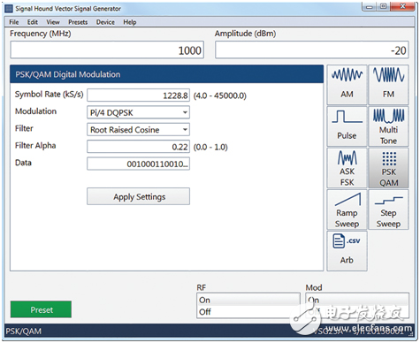420x343 pixels.
Task: Open the Filter dropdown showing Root Raised Cosine
Action: (x=138, y=130)
